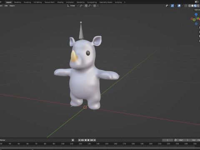Switch to material preview shading
Image resolution: width=200 pixels, height=150 pixels.
(x=195, y=6)
